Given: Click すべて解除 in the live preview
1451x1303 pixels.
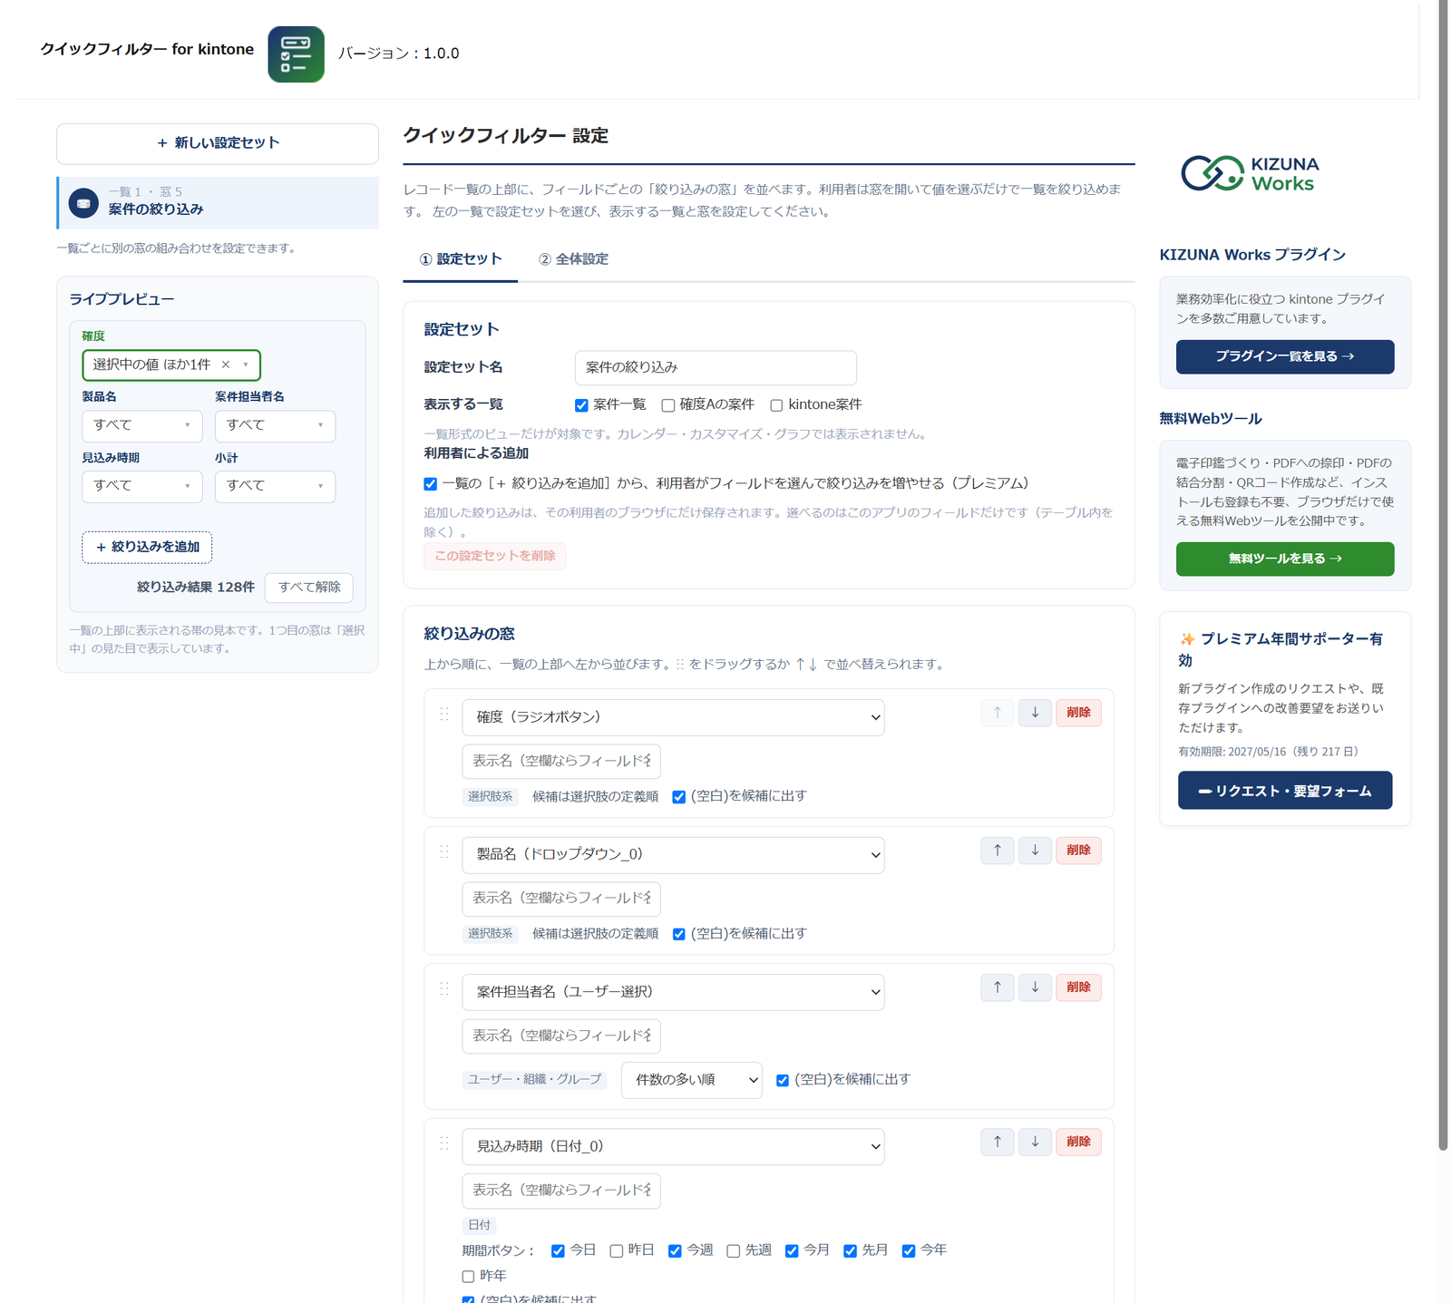Looking at the screenshot, I should [x=309, y=588].
